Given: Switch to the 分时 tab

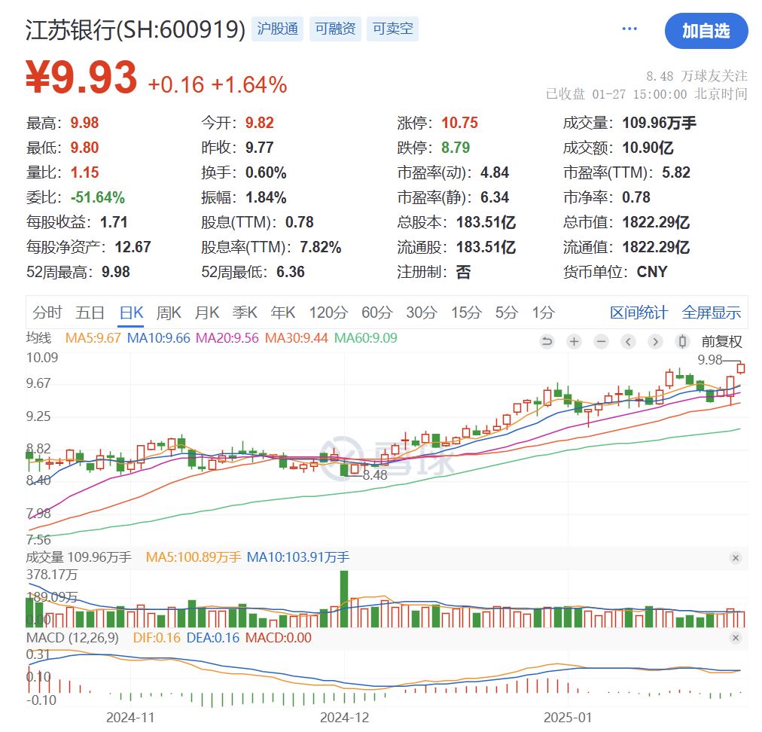Looking at the screenshot, I should (48, 312).
